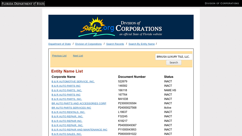Open Division of Corporations breadcrumb link

[88, 44]
